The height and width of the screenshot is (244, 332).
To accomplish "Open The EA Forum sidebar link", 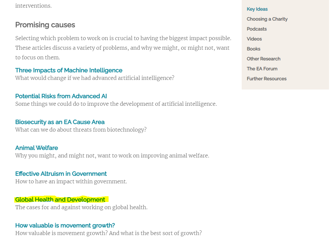I will [x=262, y=69].
